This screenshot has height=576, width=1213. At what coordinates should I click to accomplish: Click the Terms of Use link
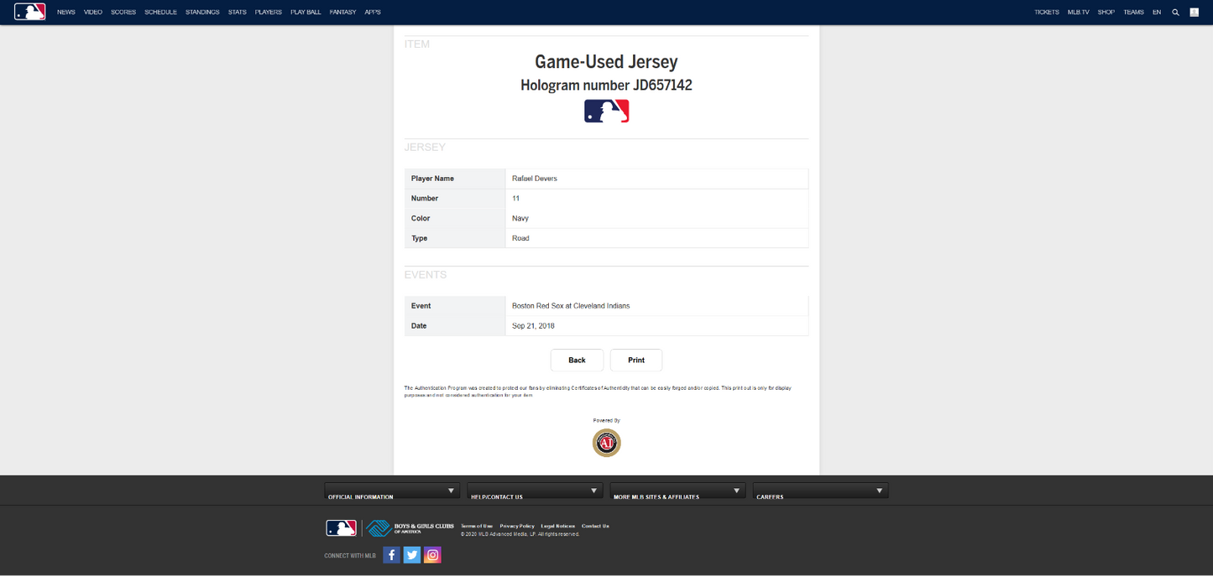tap(476, 526)
